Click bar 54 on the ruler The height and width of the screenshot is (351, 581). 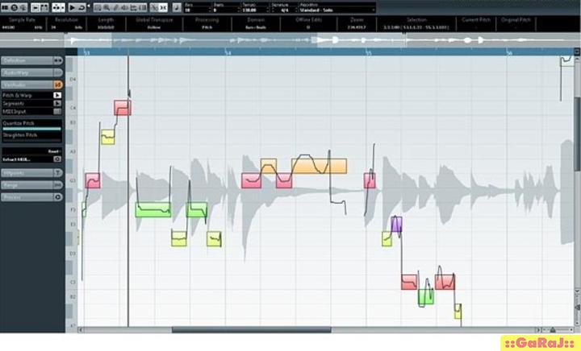point(228,53)
